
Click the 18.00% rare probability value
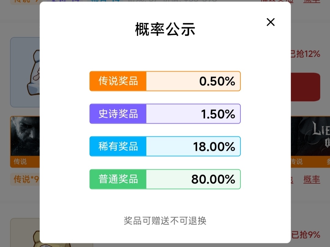214,146
